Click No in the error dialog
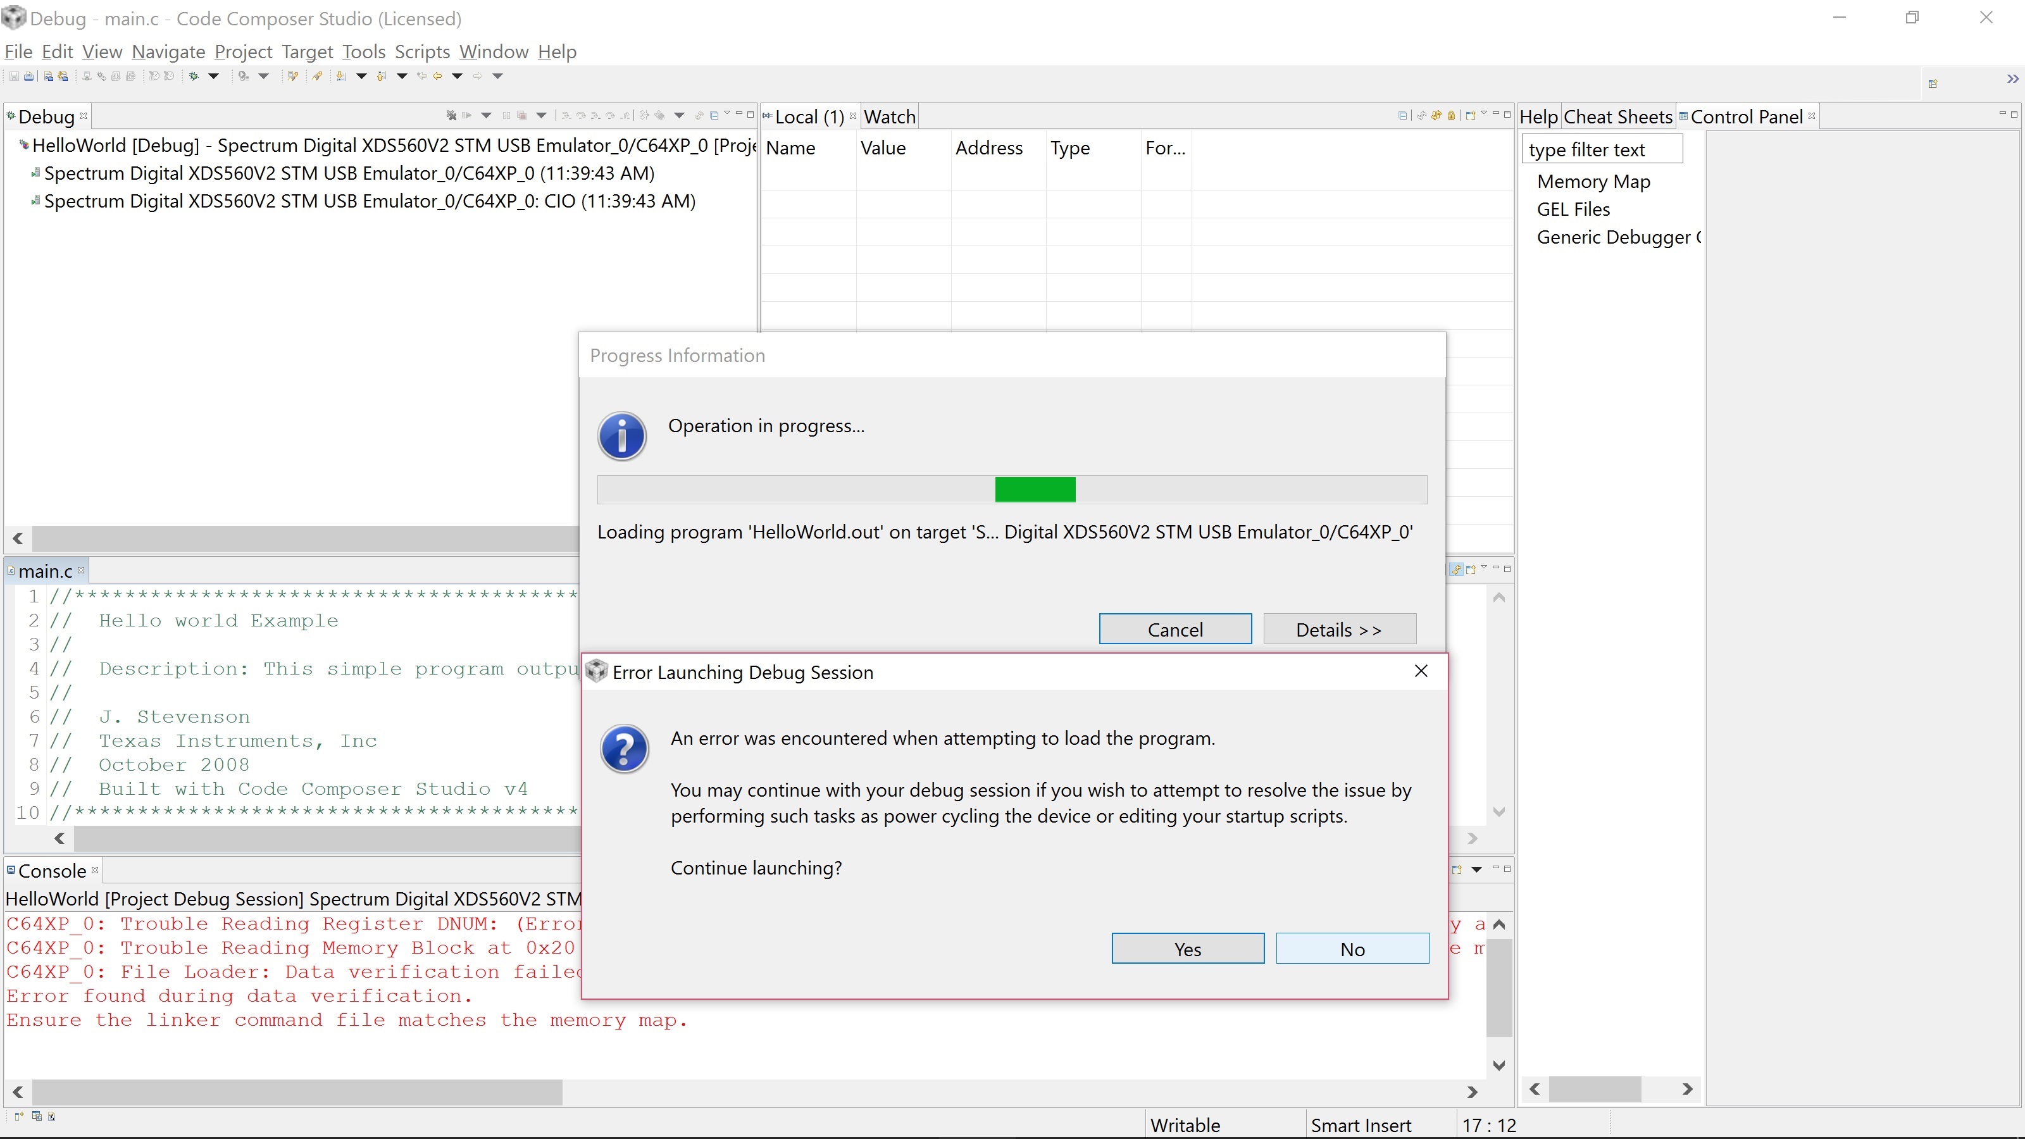Image resolution: width=2025 pixels, height=1139 pixels. click(1352, 949)
